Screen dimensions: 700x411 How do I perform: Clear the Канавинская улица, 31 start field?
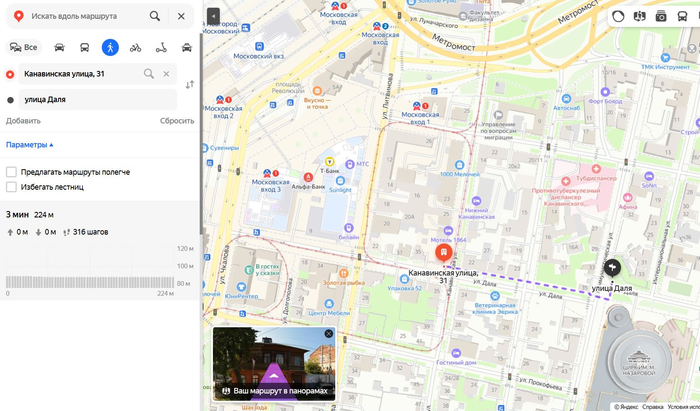[x=166, y=74]
